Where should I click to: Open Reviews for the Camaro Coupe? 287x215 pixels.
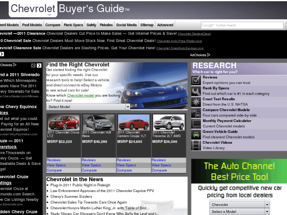[124, 160]
